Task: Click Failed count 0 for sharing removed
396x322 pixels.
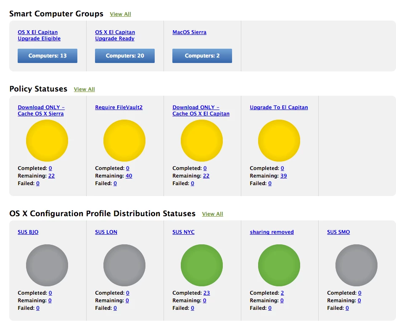Action: coord(270,308)
